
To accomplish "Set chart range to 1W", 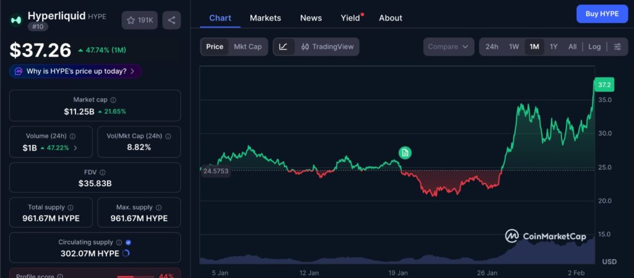I will pos(514,47).
